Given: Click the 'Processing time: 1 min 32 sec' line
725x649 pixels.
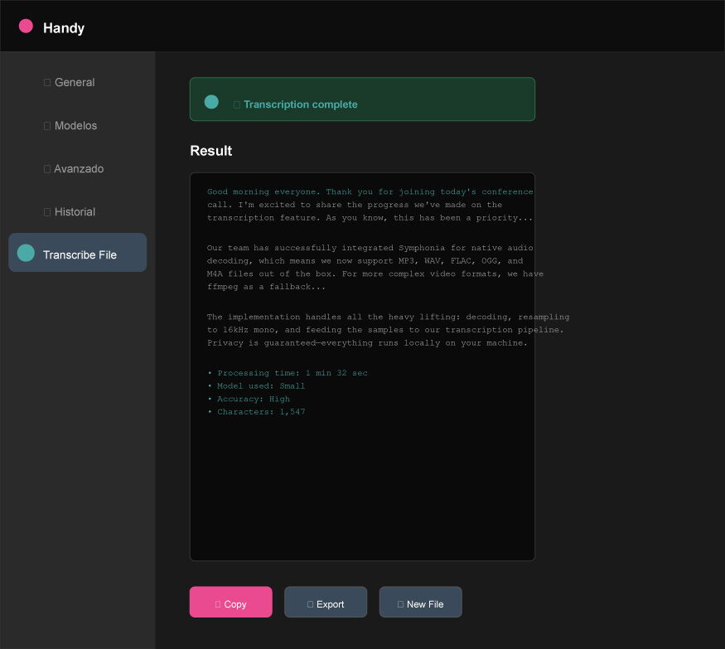Looking at the screenshot, I should tap(288, 373).
